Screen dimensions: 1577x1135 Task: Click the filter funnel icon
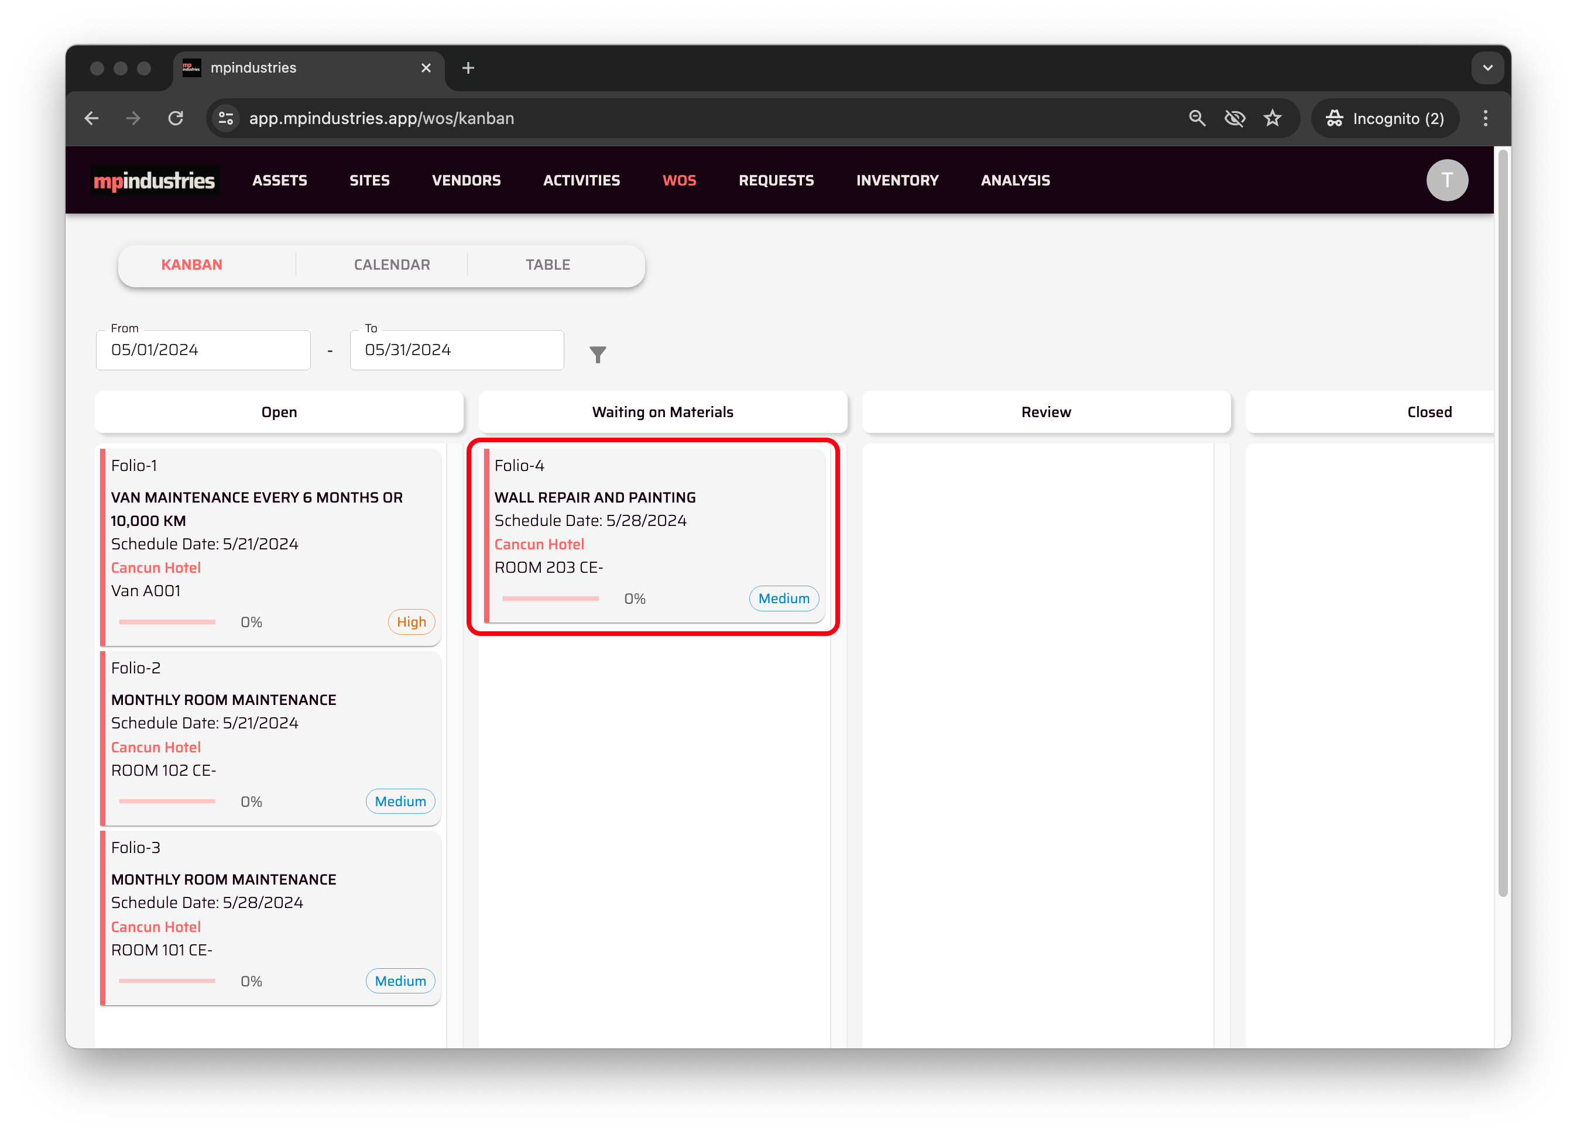tap(597, 355)
